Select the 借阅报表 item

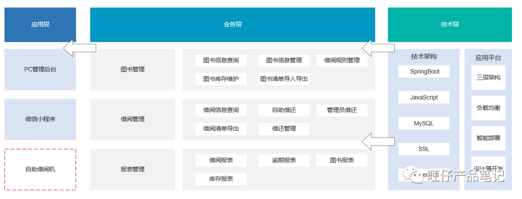(x=221, y=160)
